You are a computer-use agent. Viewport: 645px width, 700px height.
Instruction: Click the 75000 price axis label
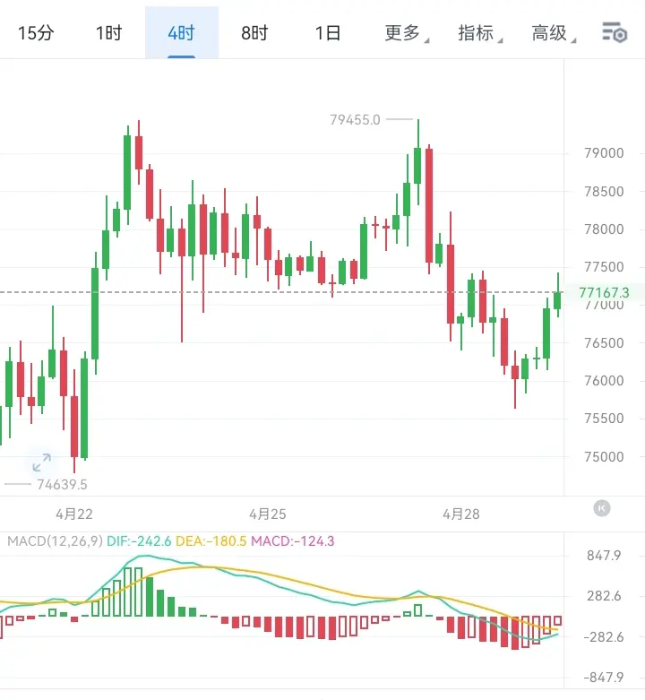604,457
